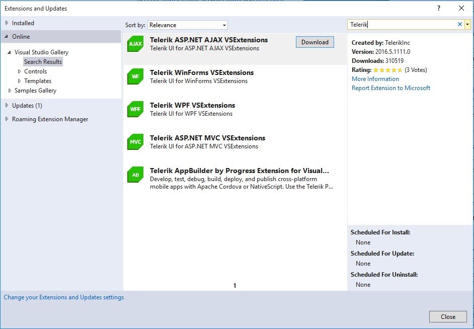The image size is (474, 329).
Task: Click page number 1 under results
Action: [x=234, y=286]
